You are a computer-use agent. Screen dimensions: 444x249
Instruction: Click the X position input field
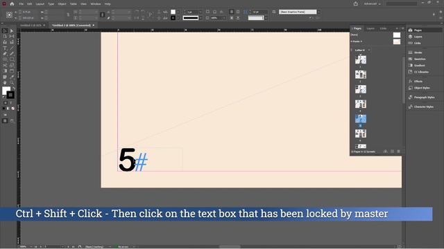click(x=31, y=12)
